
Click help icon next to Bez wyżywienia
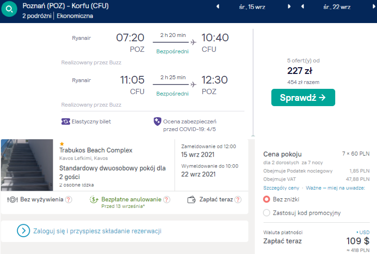69,200
